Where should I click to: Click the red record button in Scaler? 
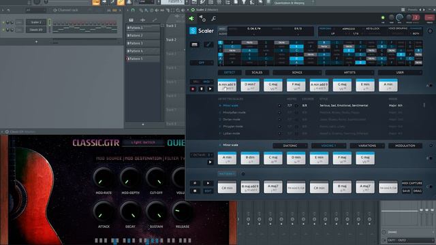[x=193, y=89]
